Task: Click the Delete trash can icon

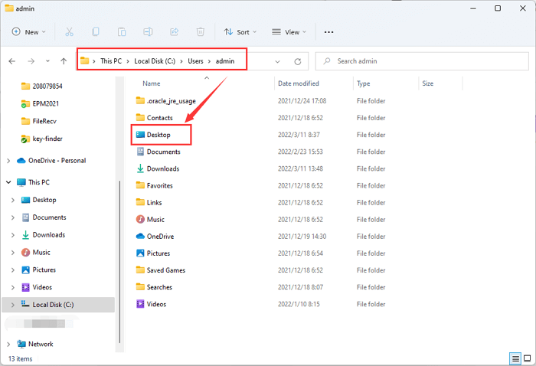Action: tap(200, 32)
